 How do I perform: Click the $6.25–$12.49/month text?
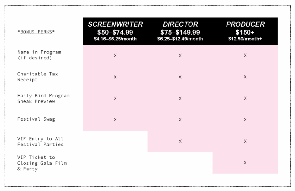coord(180,39)
